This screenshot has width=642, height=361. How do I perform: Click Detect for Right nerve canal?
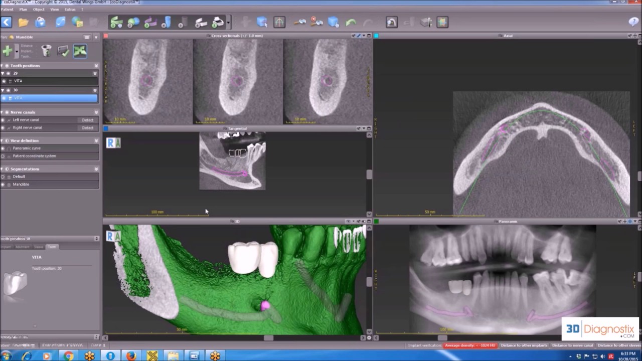tap(88, 128)
